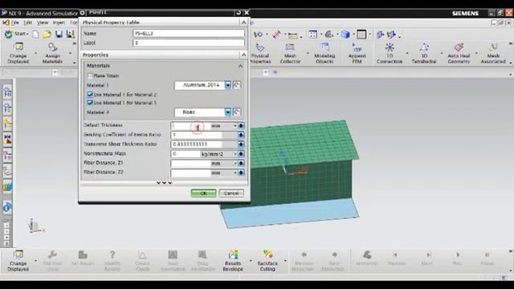Screen dimensions: 514x289
Task: Open the Fiber Distance Z1 unit dropdown
Action: (235, 163)
